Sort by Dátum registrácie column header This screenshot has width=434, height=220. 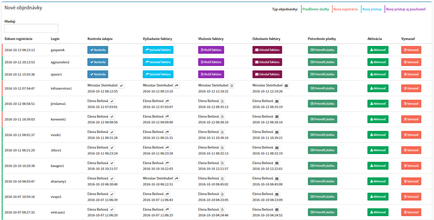[18, 39]
